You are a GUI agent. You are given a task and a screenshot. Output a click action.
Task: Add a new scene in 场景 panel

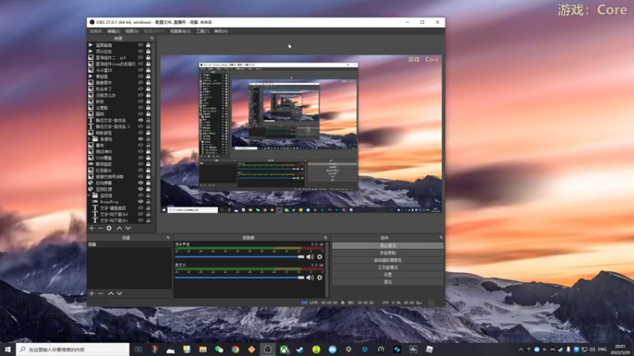92,294
